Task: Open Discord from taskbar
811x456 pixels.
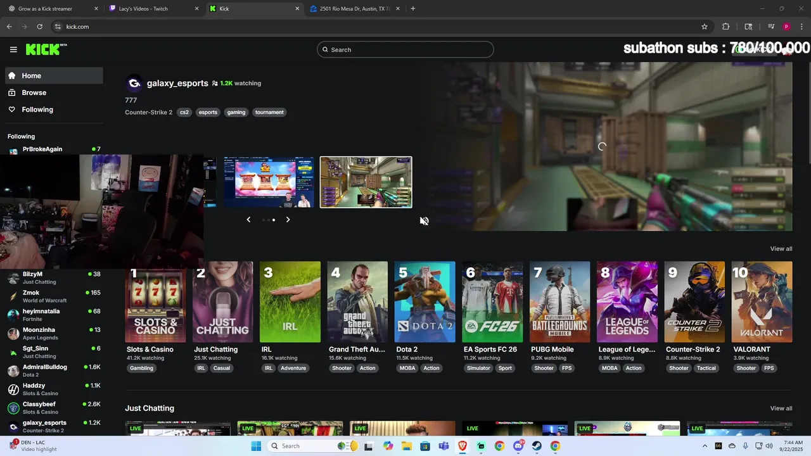Action: click(x=518, y=446)
